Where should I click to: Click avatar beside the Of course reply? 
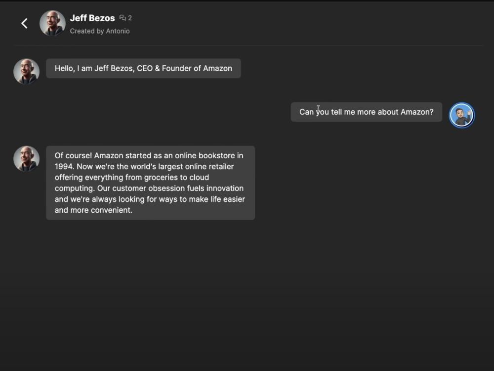click(x=27, y=159)
